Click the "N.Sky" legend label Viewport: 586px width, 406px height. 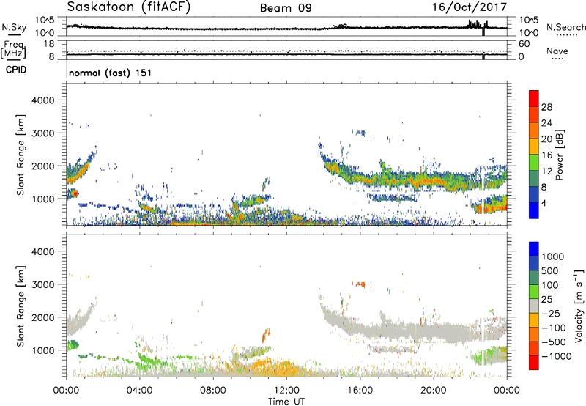coord(14,27)
